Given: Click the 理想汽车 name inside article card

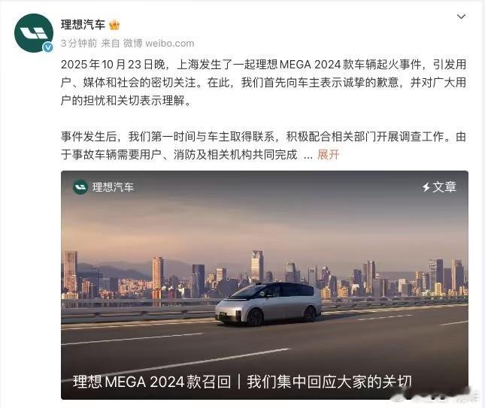Looking at the screenshot, I should 113,187.
